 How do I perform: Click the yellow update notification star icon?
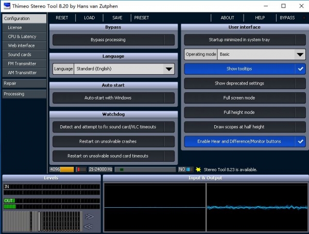[198, 169]
